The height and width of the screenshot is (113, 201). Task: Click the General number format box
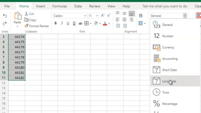coord(167,16)
